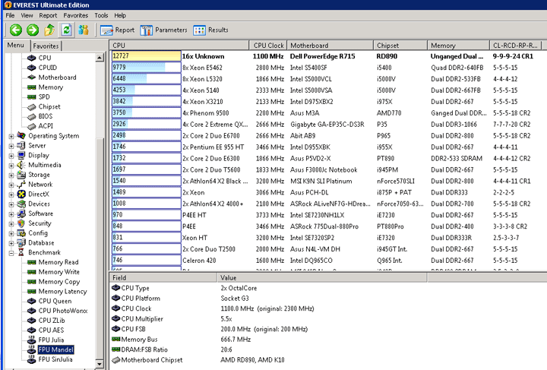Click the green Forward arrow button
547x370 pixels.
33,30
